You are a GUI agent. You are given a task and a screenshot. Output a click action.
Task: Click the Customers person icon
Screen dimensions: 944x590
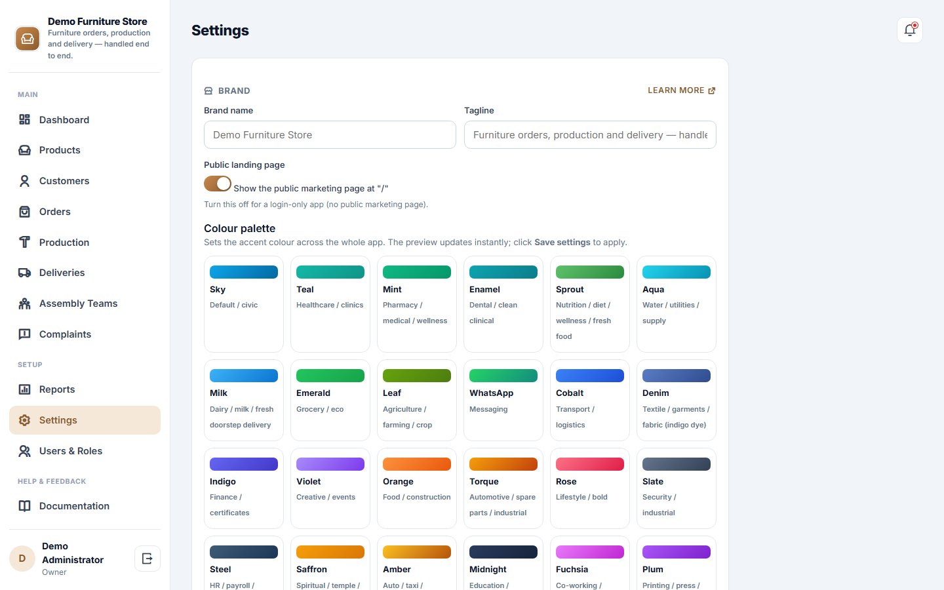(25, 181)
